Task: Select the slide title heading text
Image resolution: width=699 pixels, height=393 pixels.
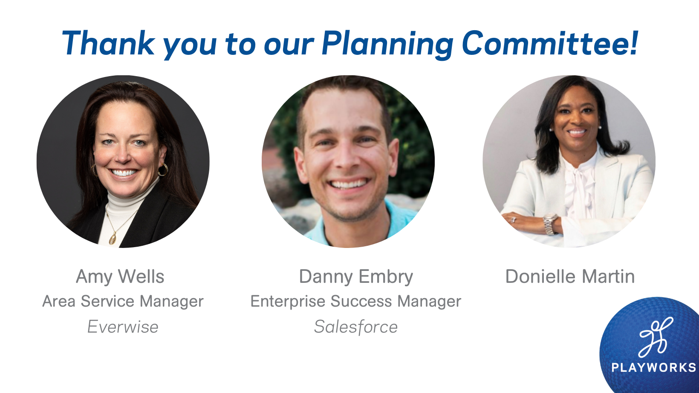Action: [349, 43]
